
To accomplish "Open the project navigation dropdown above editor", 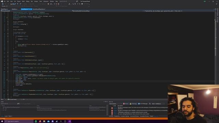I will point(36,11).
